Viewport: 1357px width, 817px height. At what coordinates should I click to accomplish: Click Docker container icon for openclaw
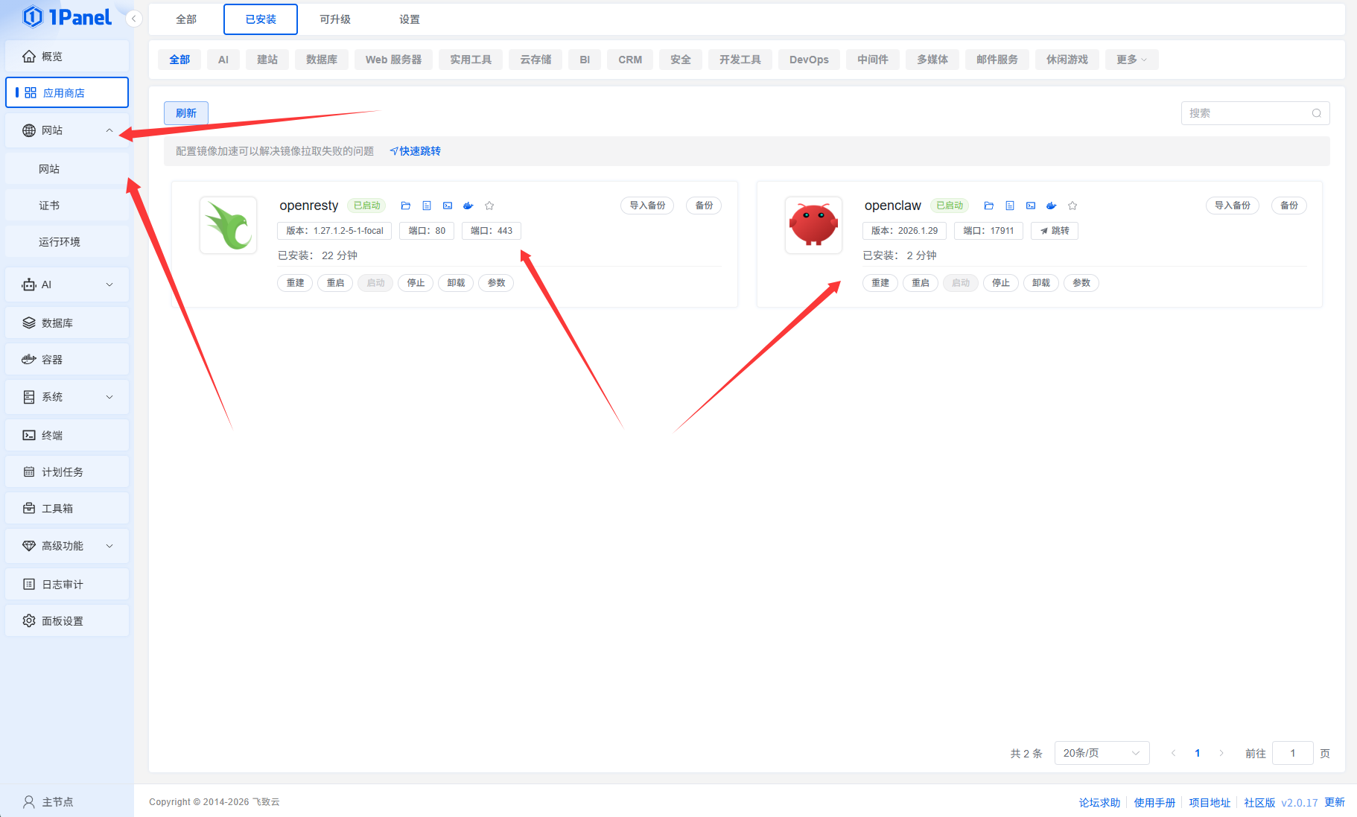(1052, 206)
